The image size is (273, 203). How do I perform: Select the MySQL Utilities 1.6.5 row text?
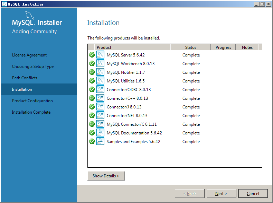(x=125, y=81)
